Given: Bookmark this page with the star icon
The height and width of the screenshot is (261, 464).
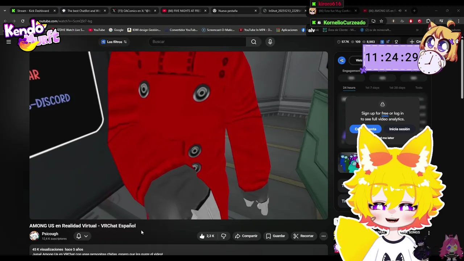Looking at the screenshot, I should coord(381,21).
